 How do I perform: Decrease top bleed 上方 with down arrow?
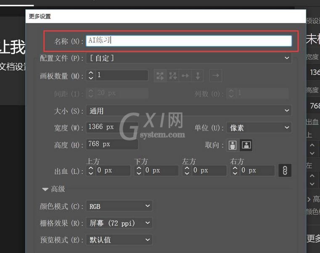91,173
